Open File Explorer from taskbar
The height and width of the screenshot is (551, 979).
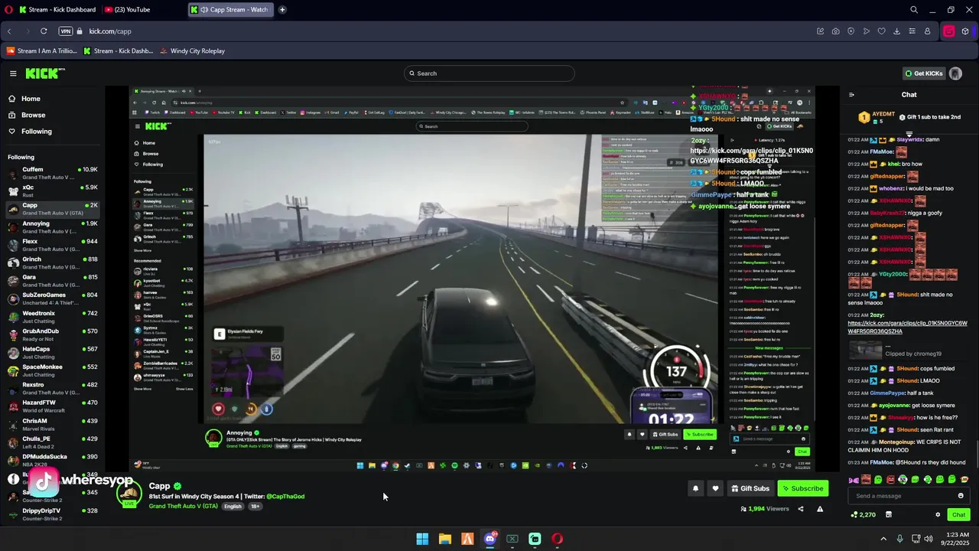444,539
